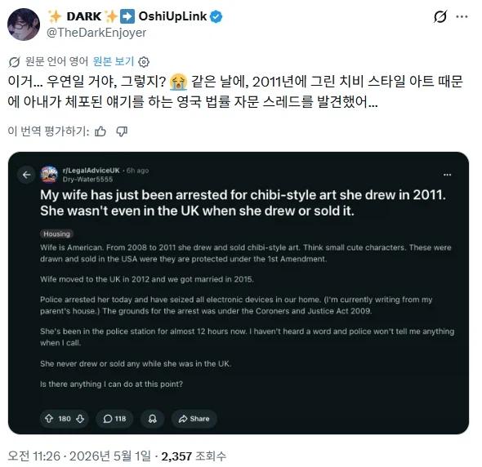Open the r/LegalAdviceUK subreddit avatar
Viewport: 482px width, 467px height.
click(49, 175)
